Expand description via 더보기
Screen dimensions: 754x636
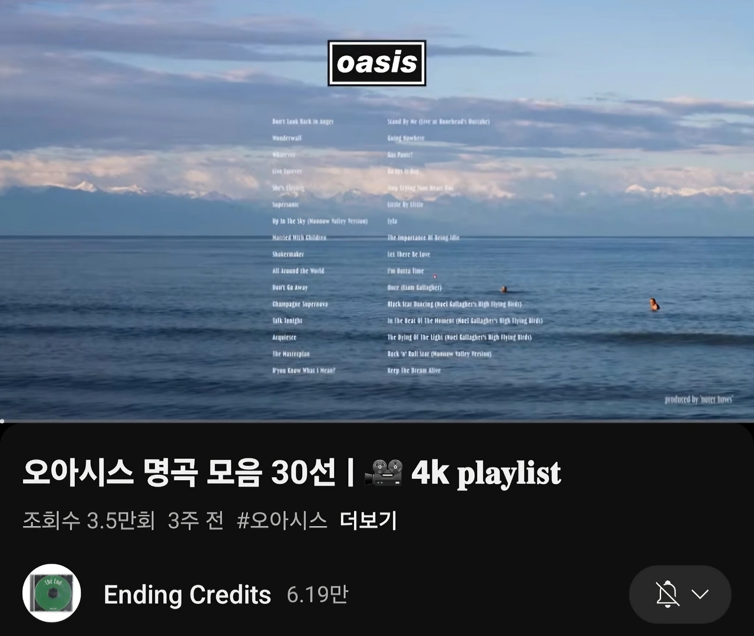(x=368, y=520)
